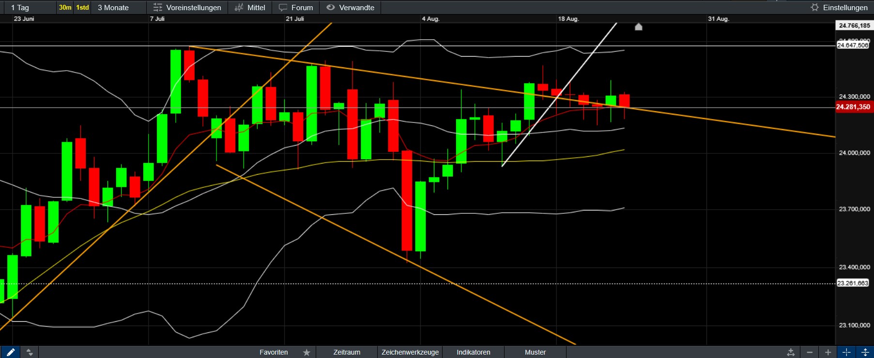Viewport: 874px width, 358px height.
Task: Open the Indikatoren tab
Action: coord(474,352)
